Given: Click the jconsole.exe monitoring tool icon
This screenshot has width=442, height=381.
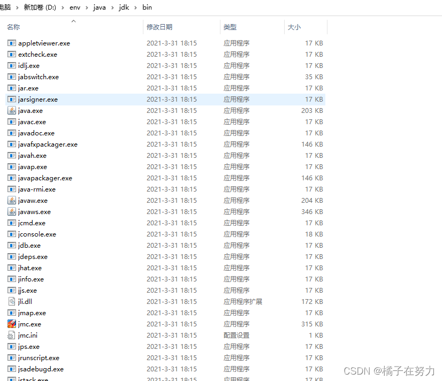Looking at the screenshot, I should click(x=12, y=234).
